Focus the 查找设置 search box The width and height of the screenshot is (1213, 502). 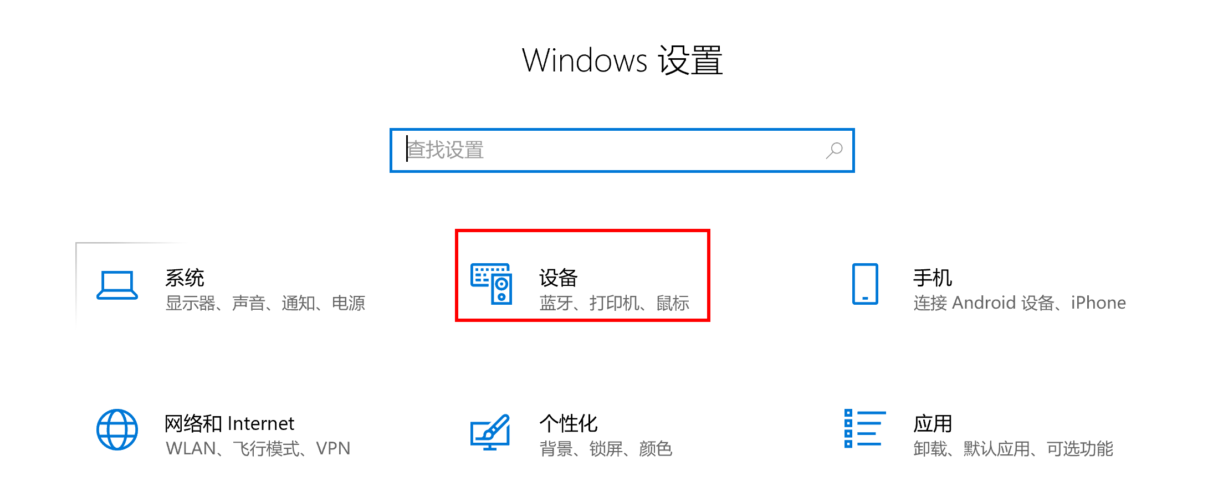coord(622,150)
